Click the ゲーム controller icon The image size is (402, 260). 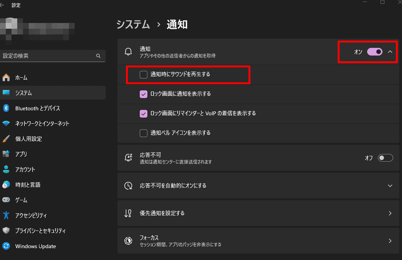[x=6, y=200]
